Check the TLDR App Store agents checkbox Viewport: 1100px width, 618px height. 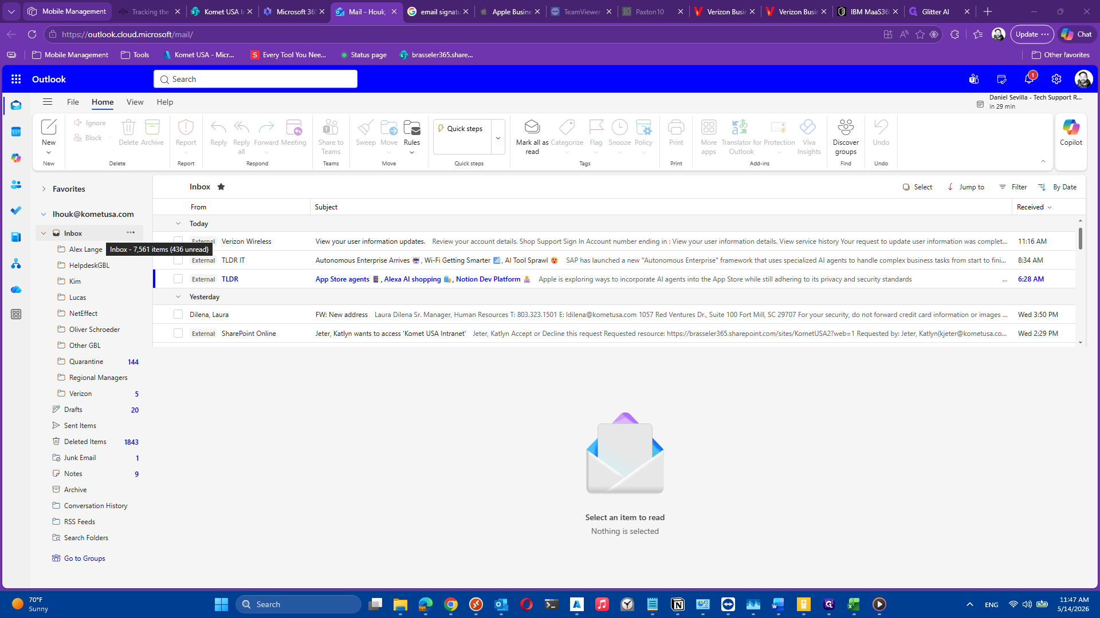click(x=178, y=279)
